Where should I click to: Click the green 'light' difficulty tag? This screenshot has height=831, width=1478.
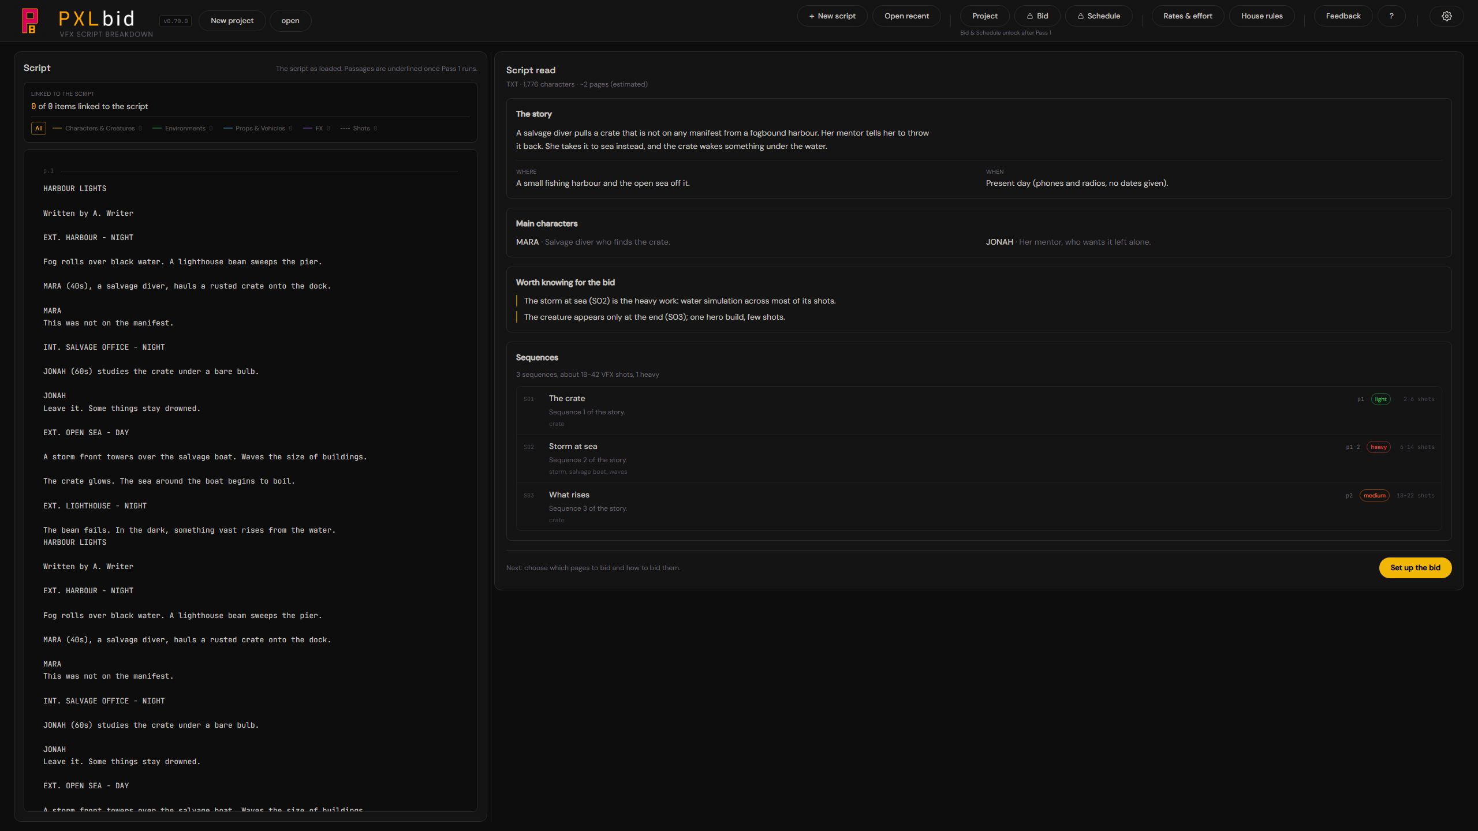click(1380, 399)
